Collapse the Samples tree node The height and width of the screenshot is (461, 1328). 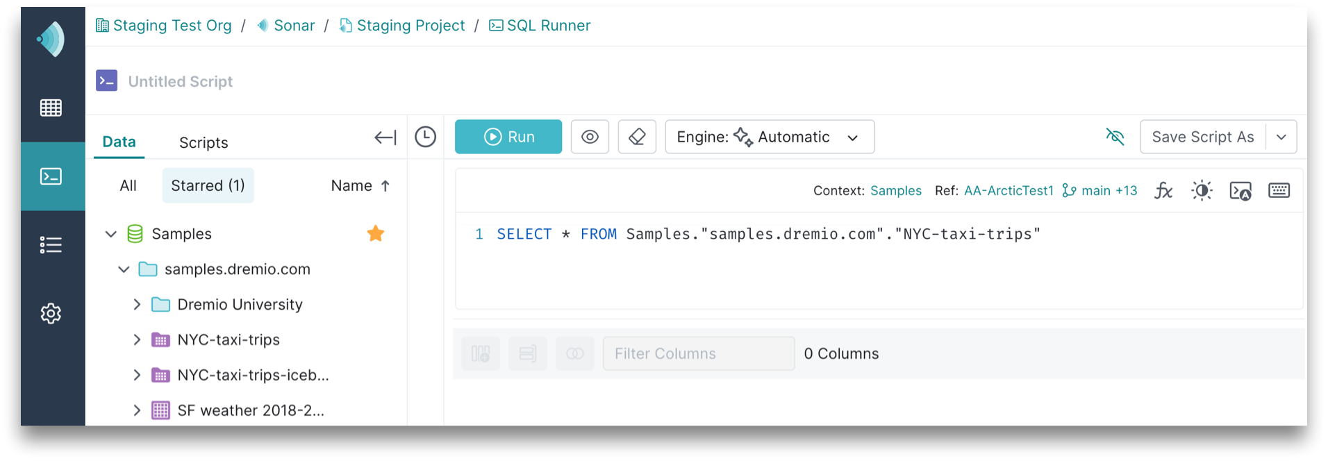[110, 234]
